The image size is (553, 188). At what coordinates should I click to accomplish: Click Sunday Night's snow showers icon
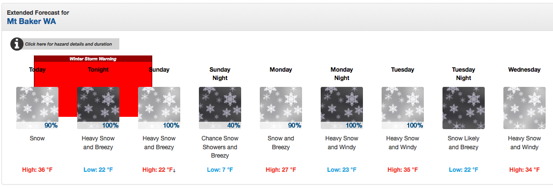220,108
